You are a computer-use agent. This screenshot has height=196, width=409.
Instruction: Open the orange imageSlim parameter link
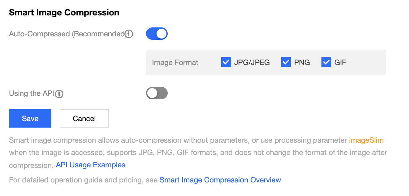pos(366,140)
